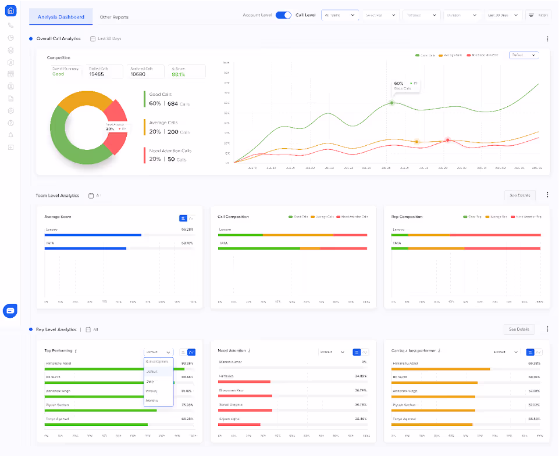Click calendar icon beside Rep Level Analytics
Viewport: 559px width, 456px height.
coord(88,329)
